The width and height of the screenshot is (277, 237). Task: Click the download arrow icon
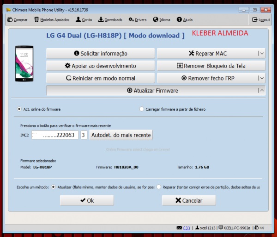click(101, 19)
